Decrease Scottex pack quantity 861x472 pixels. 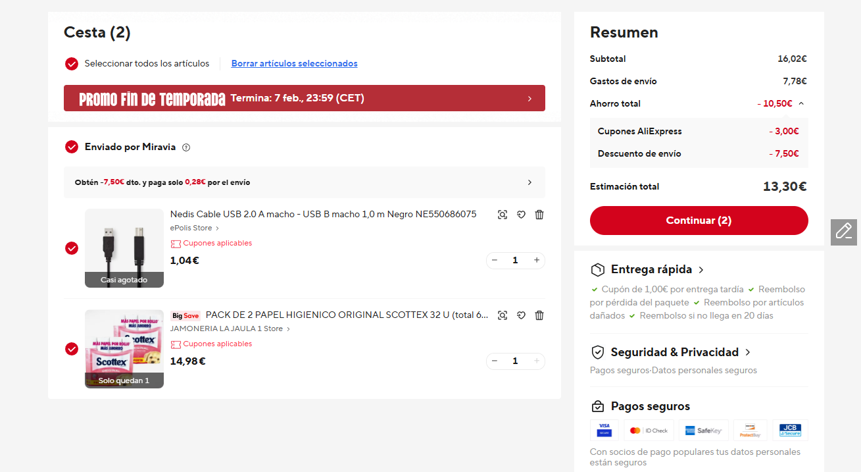(495, 361)
